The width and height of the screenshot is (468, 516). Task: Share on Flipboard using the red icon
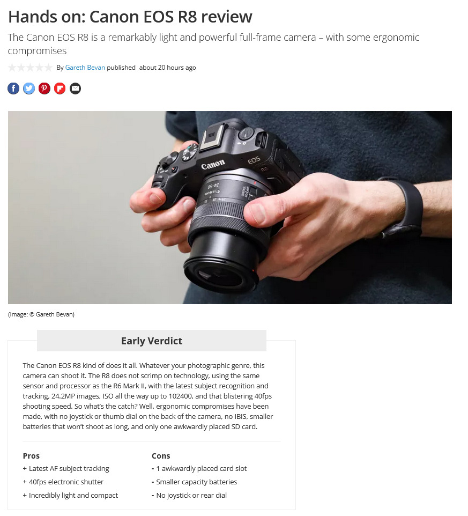pos(60,89)
